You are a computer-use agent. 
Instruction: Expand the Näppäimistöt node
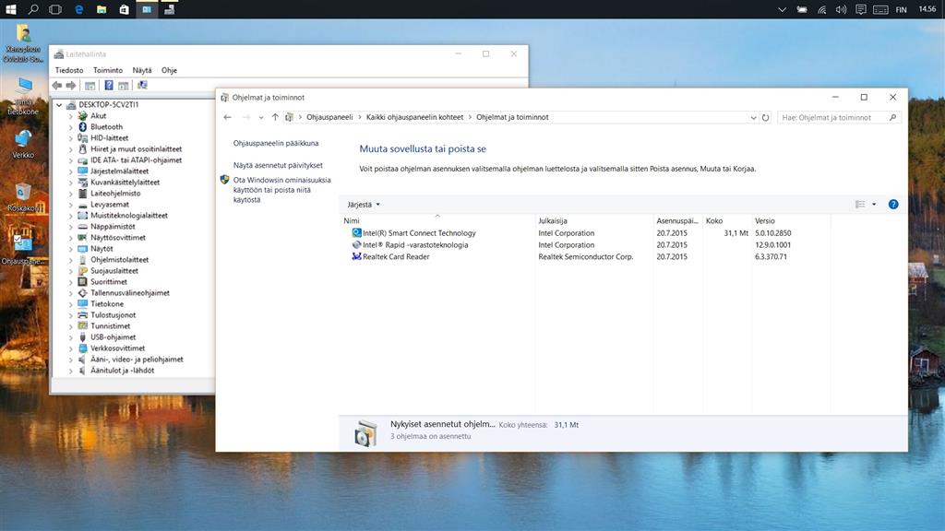(x=70, y=227)
